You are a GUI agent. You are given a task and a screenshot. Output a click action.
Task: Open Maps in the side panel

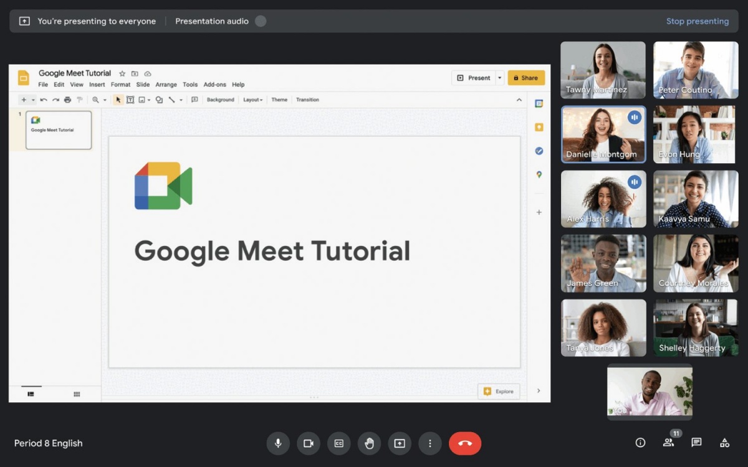coord(539,174)
